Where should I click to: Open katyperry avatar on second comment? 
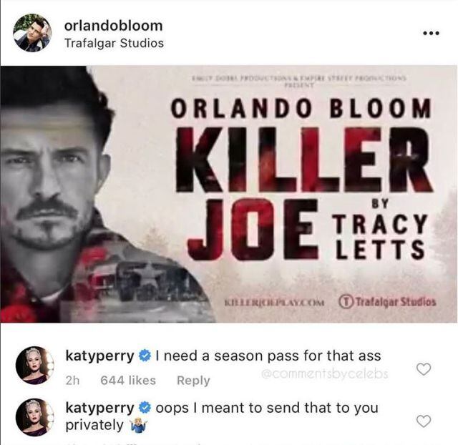click(x=35, y=417)
